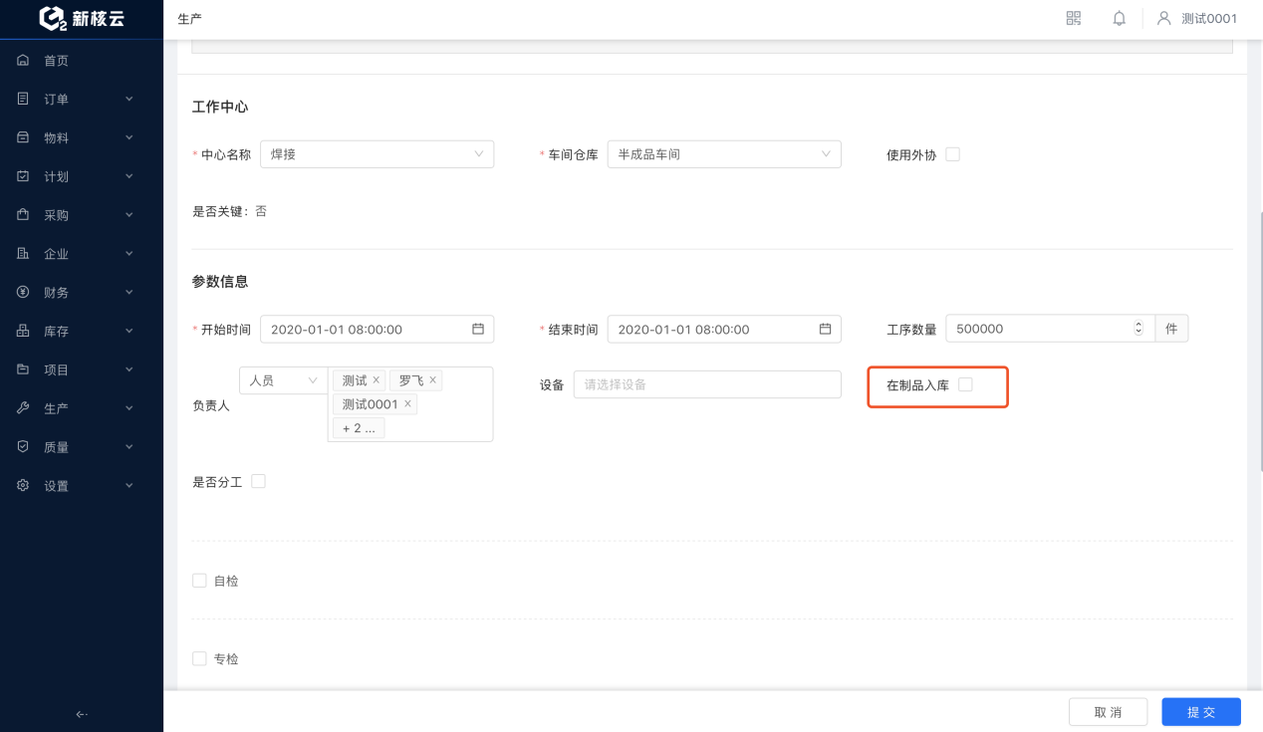Click the 设置 gear icon
The image size is (1263, 732).
(x=23, y=486)
